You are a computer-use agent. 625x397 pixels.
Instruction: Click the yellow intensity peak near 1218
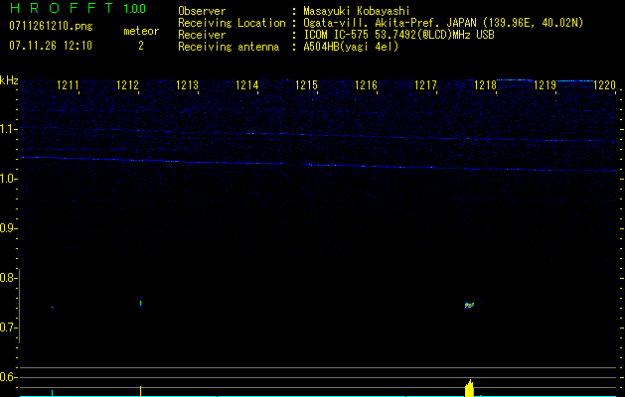[x=470, y=388]
